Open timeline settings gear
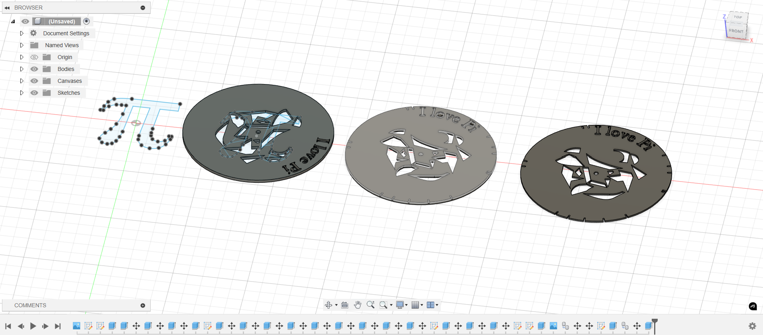Image resolution: width=763 pixels, height=335 pixels. [752, 326]
